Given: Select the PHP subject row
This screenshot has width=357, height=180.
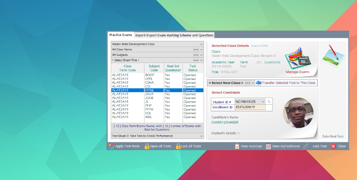Looking at the screenshot, I should (157, 105).
